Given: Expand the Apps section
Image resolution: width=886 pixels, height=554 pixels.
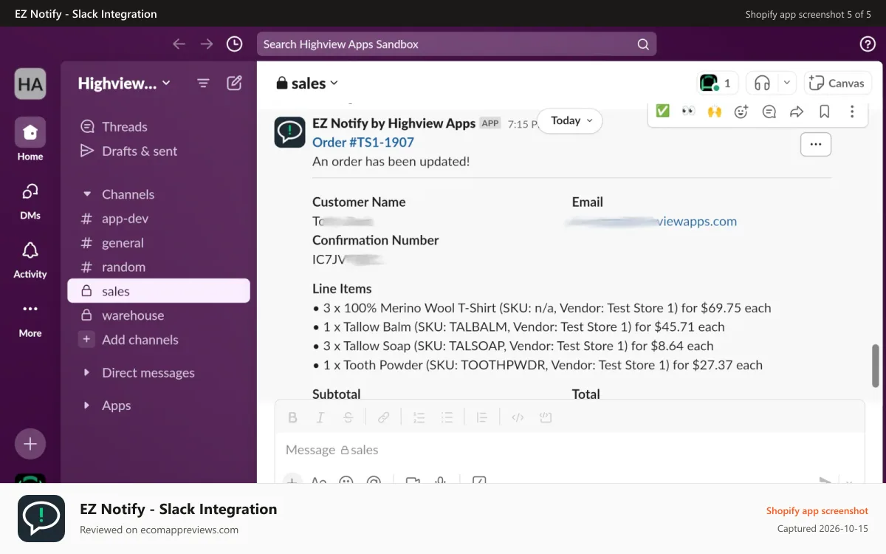Looking at the screenshot, I should [87, 406].
